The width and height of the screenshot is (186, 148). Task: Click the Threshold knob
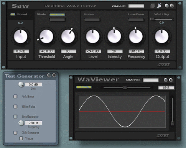(x=46, y=36)
